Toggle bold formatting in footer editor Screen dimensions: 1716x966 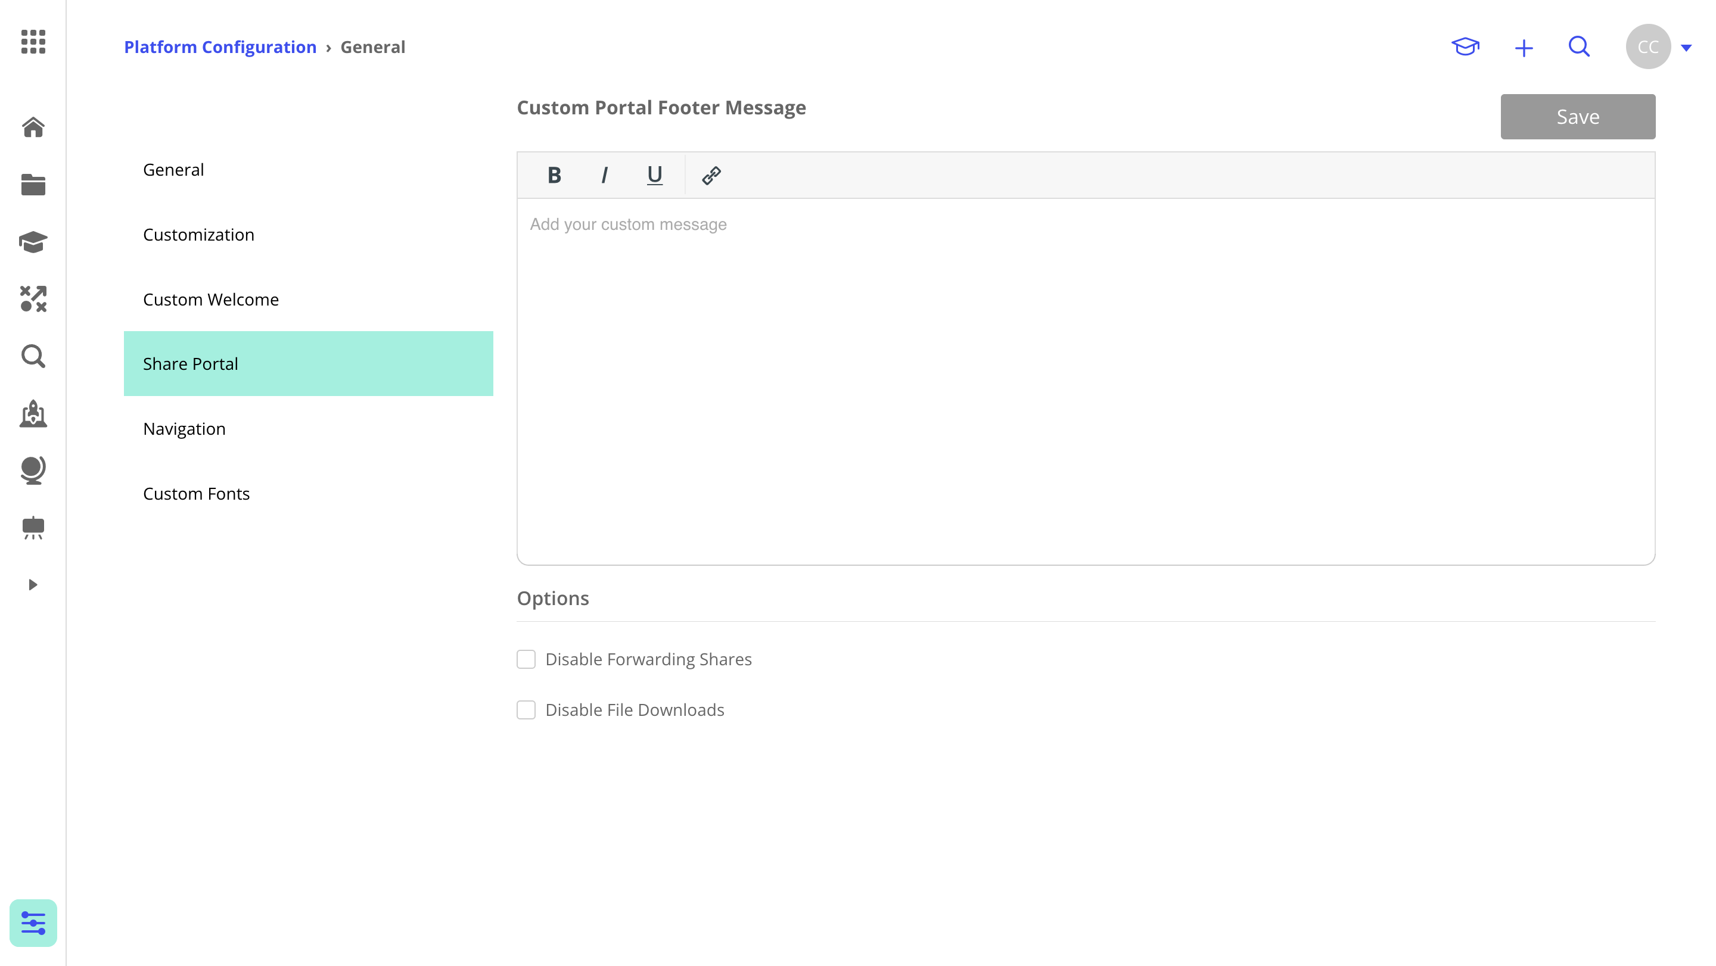pos(554,175)
